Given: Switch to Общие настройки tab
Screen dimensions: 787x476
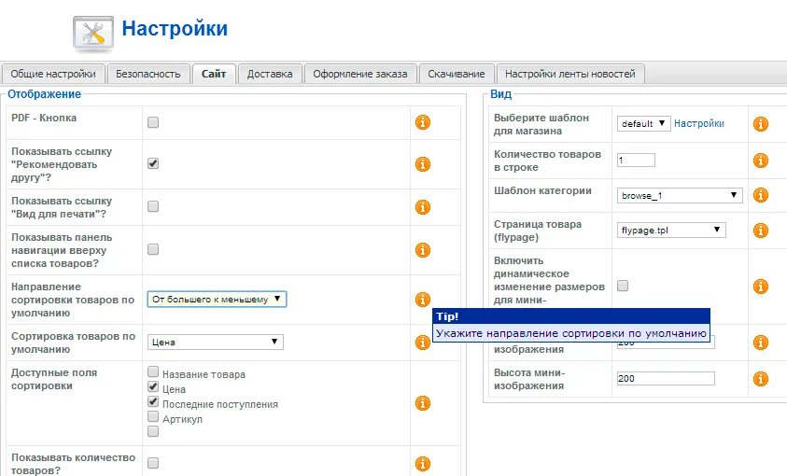Looking at the screenshot, I should (53, 74).
